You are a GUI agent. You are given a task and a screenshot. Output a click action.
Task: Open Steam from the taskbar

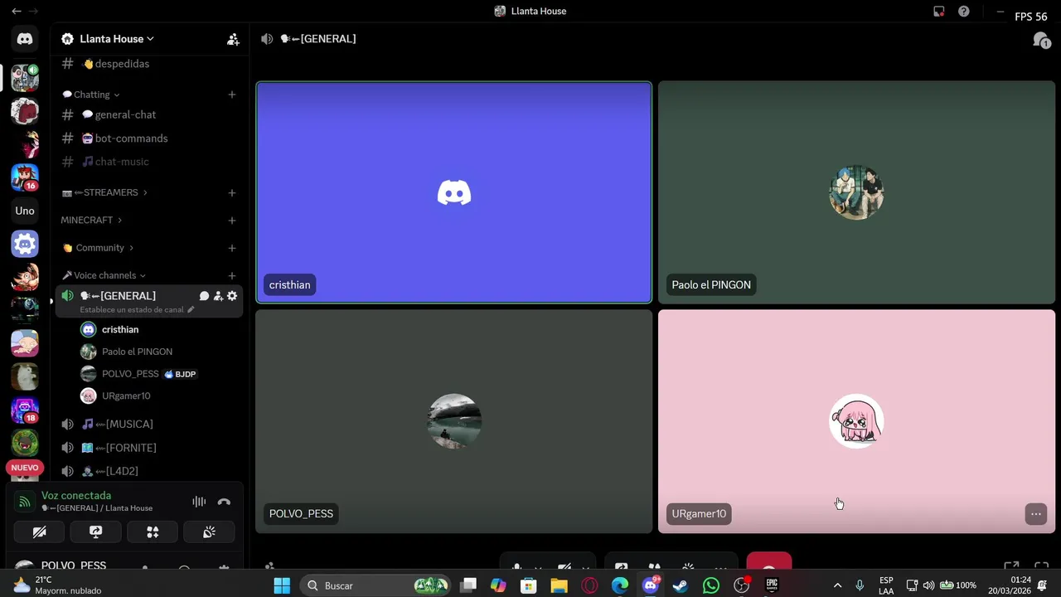(x=681, y=585)
